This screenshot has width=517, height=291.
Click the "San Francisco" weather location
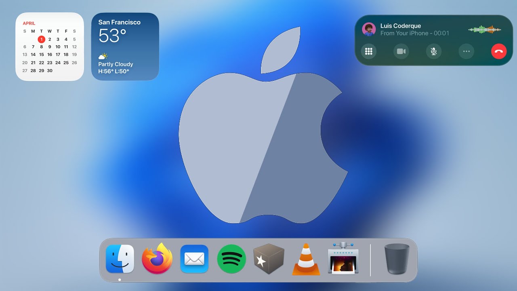120,22
